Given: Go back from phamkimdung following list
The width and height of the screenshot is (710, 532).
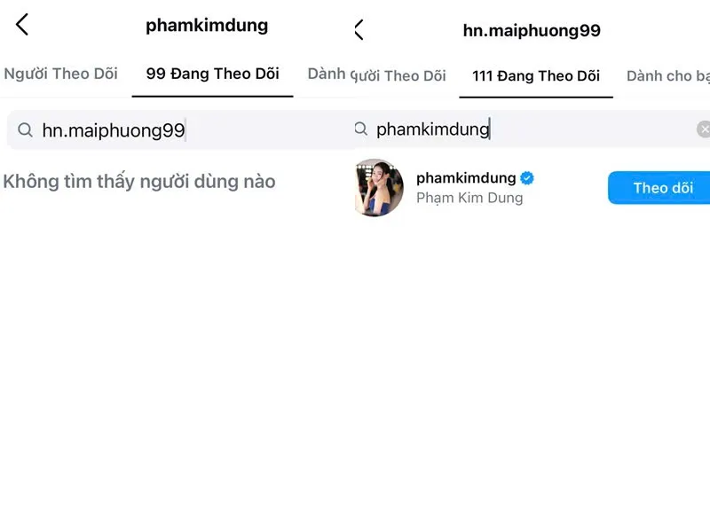Looking at the screenshot, I should click(x=22, y=25).
